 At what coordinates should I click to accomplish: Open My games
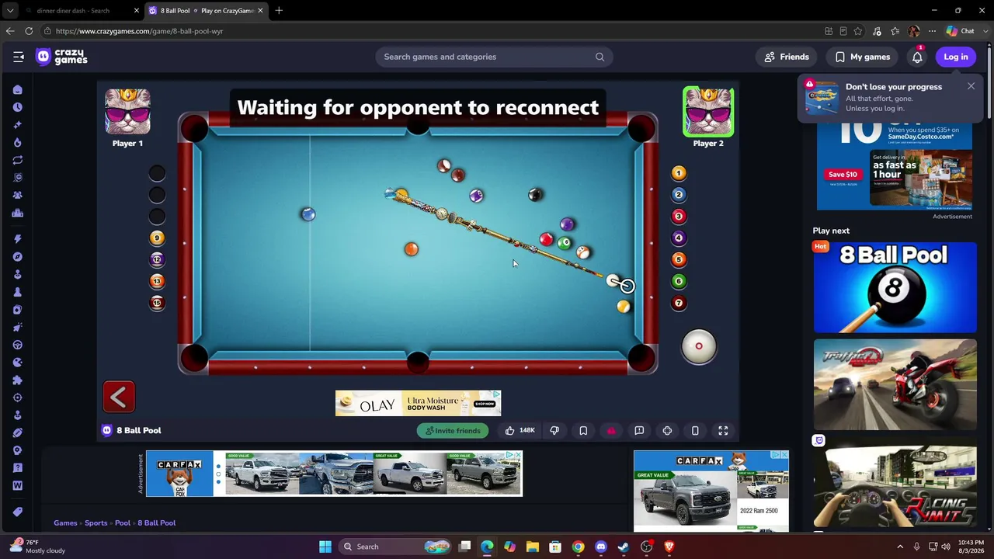[862, 57]
